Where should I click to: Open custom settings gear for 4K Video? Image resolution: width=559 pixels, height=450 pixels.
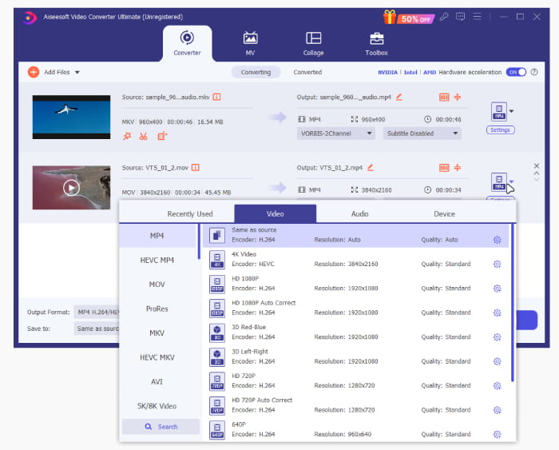point(497,264)
